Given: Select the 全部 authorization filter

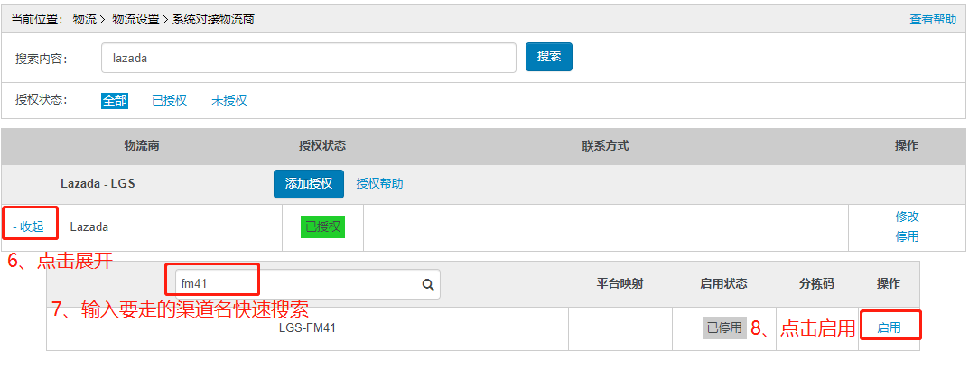Looking at the screenshot, I should [115, 100].
